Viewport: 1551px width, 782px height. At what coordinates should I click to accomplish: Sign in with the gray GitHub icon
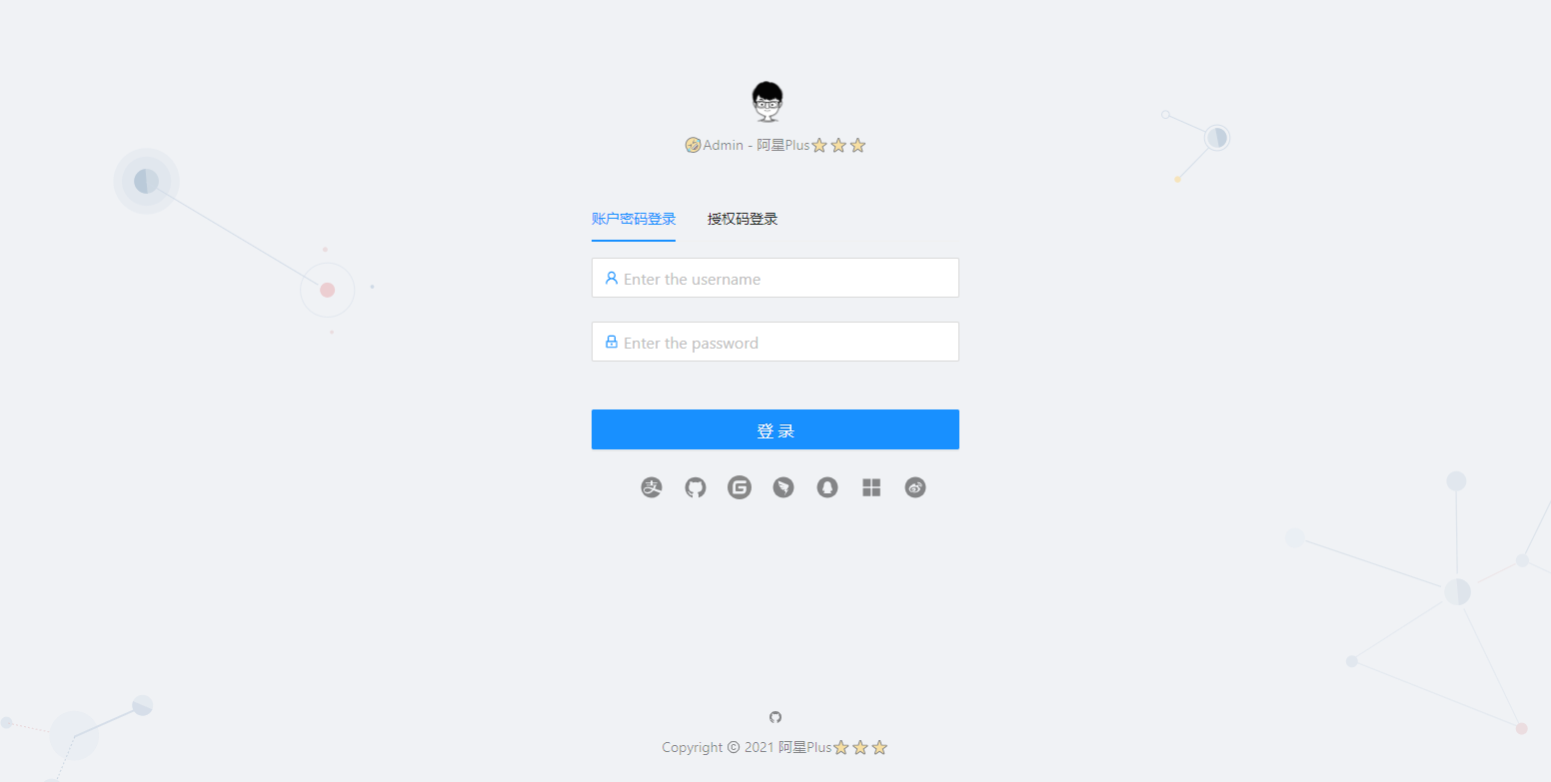point(696,487)
